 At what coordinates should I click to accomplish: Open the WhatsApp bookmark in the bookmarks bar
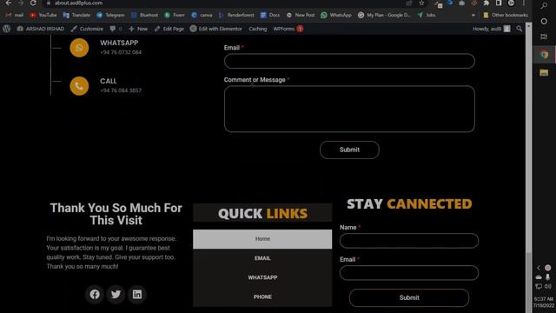click(336, 16)
